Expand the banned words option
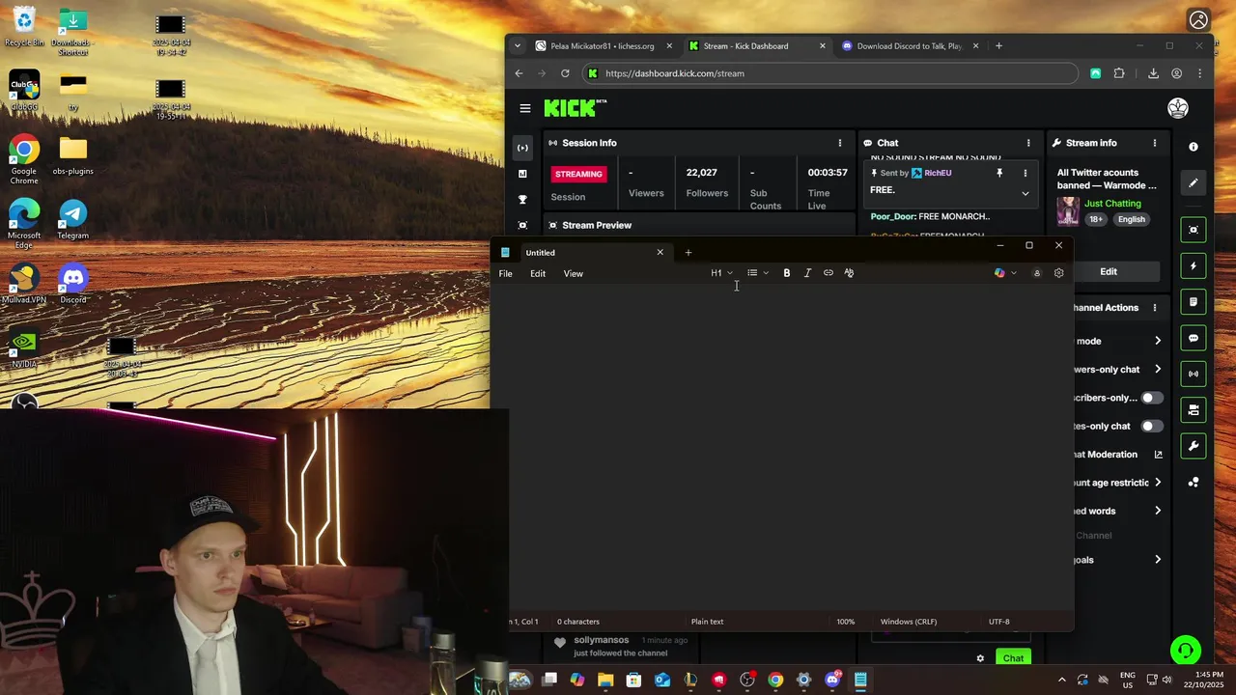Screen dimensions: 1236x695 (x=1158, y=511)
